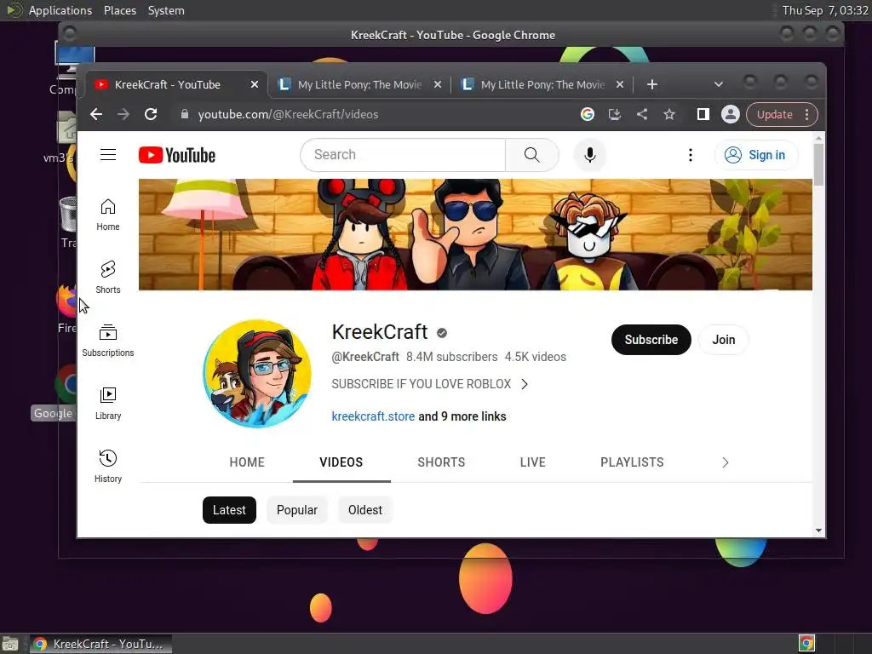Open the 'and 9 more links' text
Screen dimensions: 872x654
click(x=462, y=416)
